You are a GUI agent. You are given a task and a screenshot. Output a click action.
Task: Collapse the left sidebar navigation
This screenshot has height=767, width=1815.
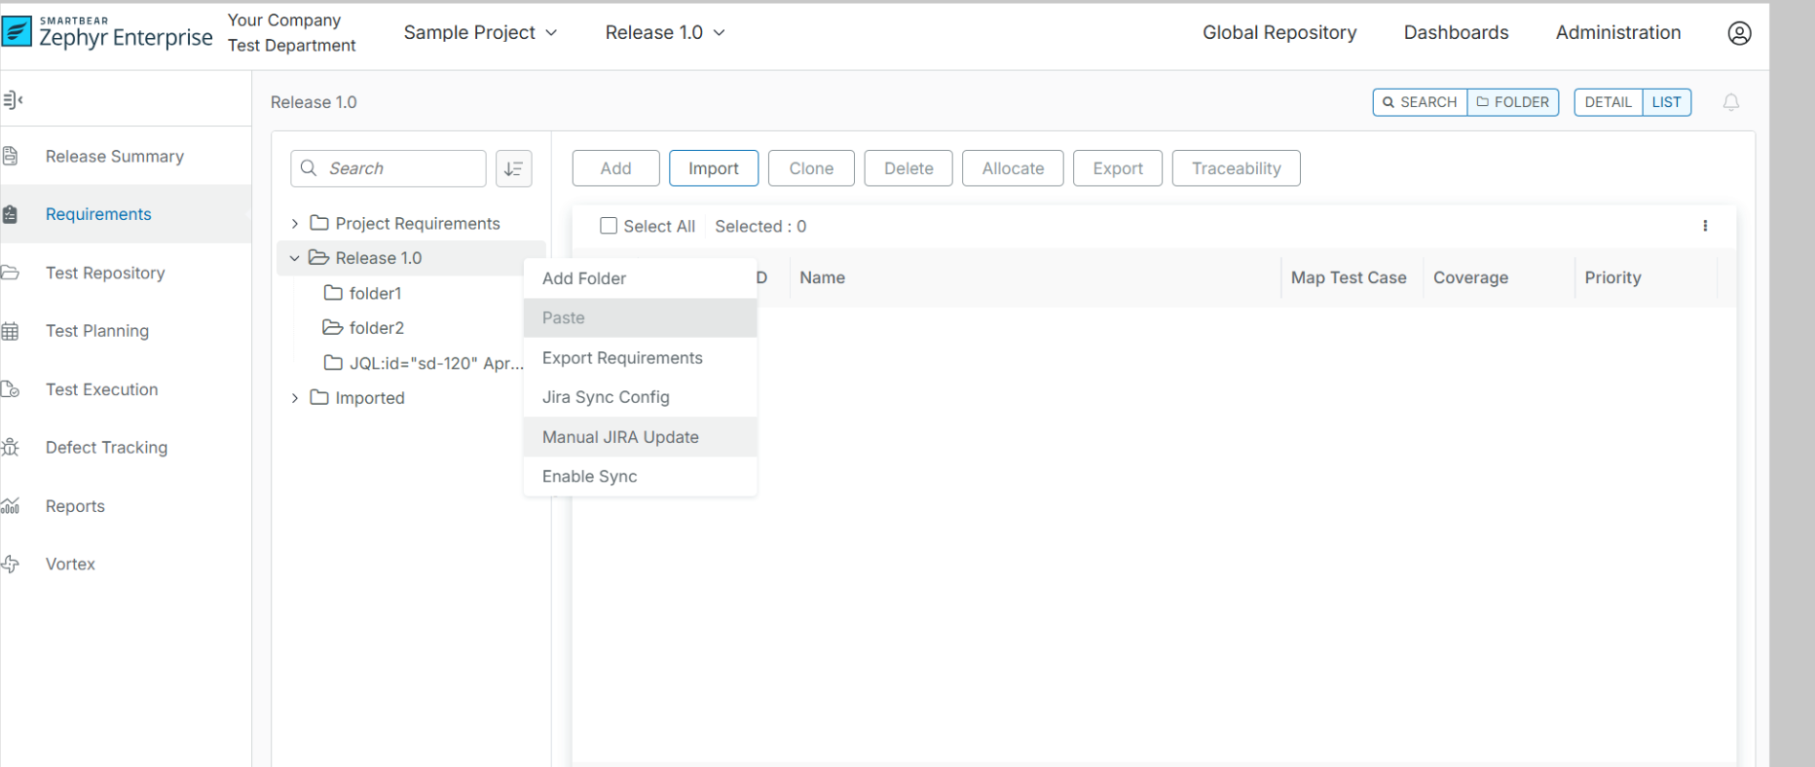pos(13,99)
